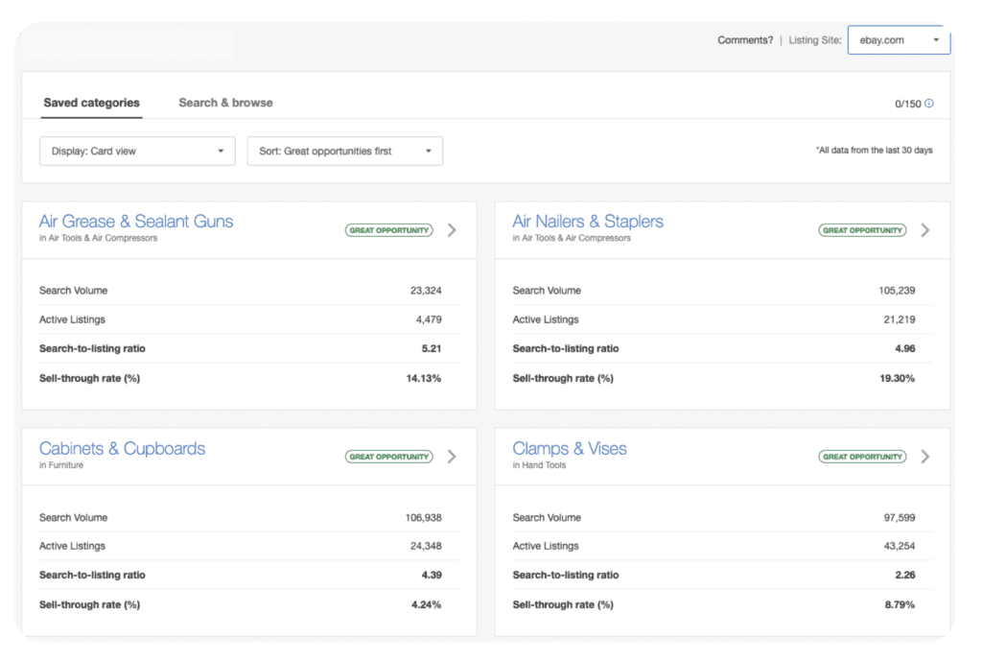Click the chevron on Clamps & Vises card
Screen dimensions: 982x660
(925, 457)
